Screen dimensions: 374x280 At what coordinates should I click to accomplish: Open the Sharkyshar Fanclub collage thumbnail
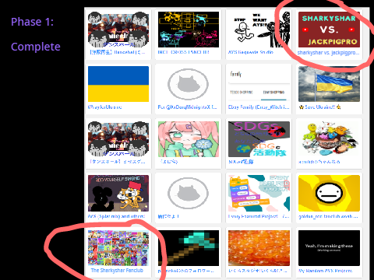118,248
